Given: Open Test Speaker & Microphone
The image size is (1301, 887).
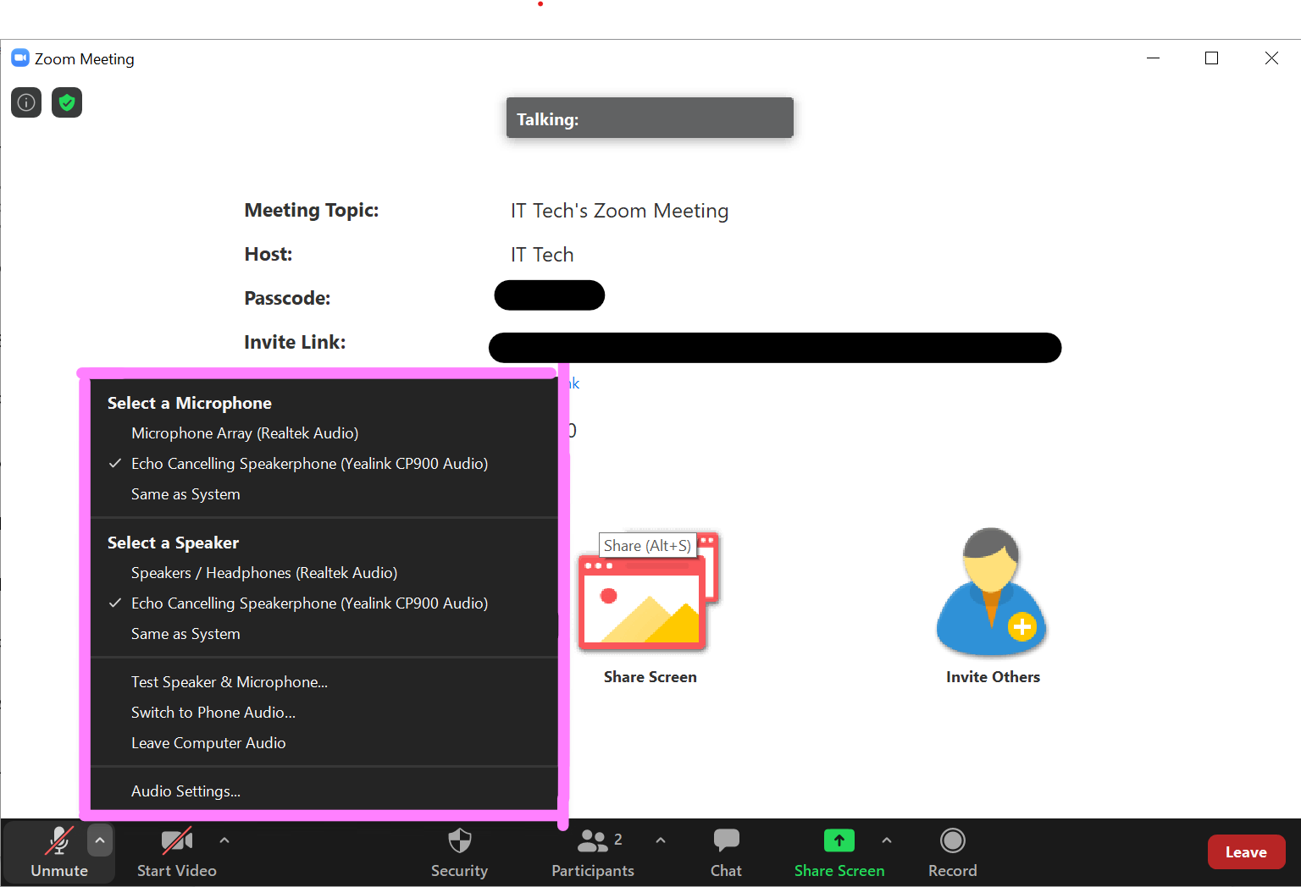Looking at the screenshot, I should coord(324,682).
